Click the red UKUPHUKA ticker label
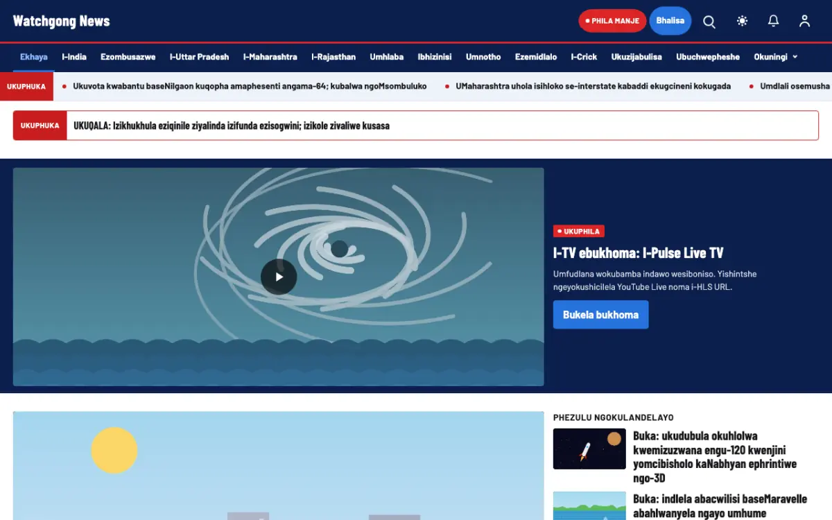832x520 pixels. (26, 87)
